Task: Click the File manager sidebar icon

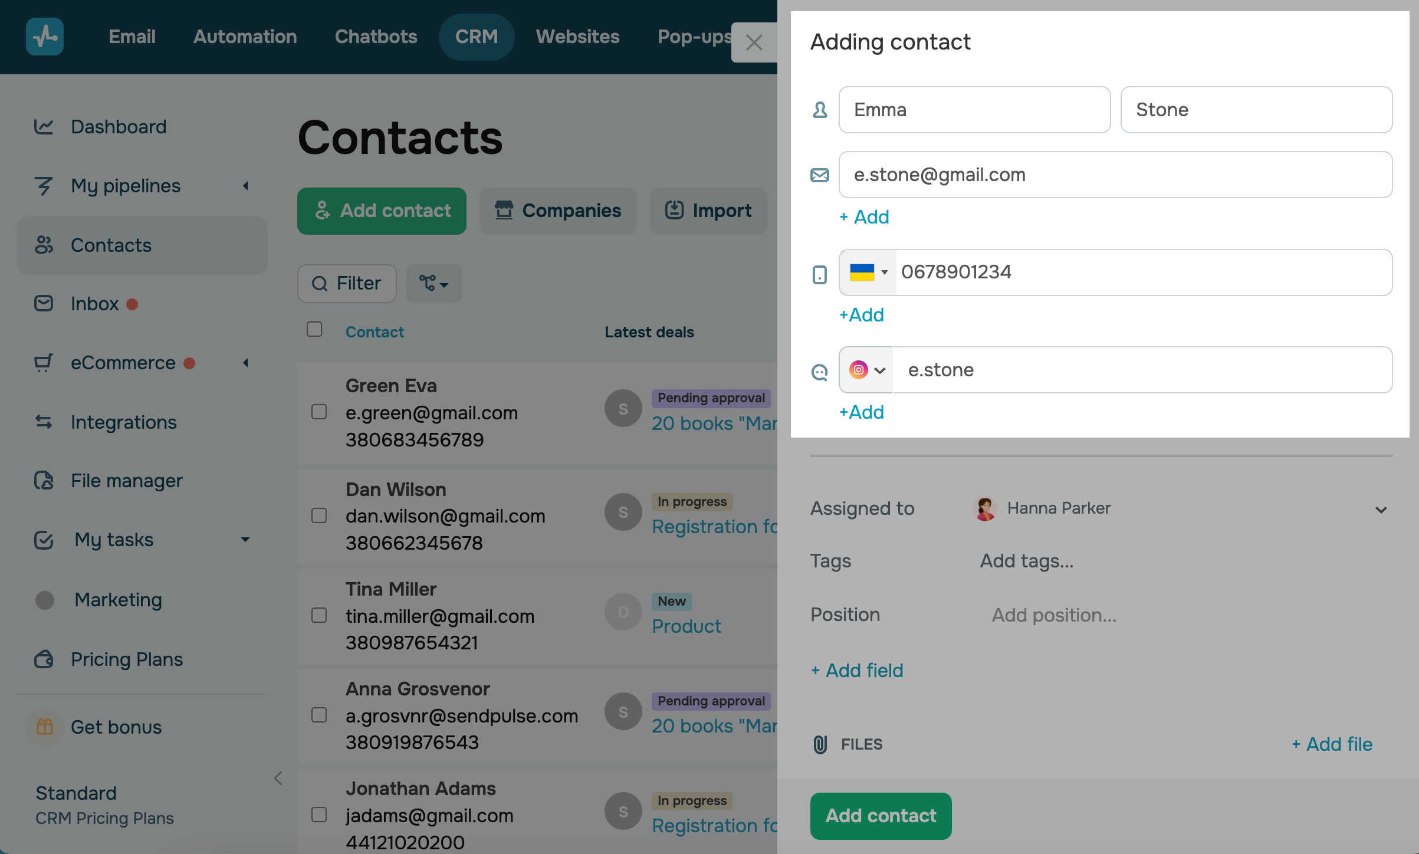Action: coord(44,481)
